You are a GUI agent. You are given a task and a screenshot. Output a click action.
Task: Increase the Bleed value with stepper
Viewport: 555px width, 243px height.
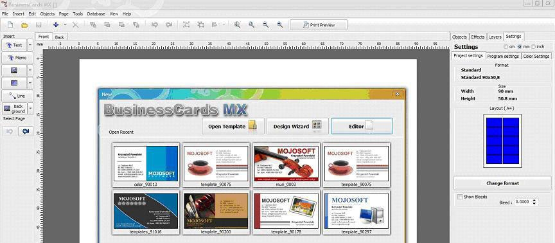(x=534, y=200)
